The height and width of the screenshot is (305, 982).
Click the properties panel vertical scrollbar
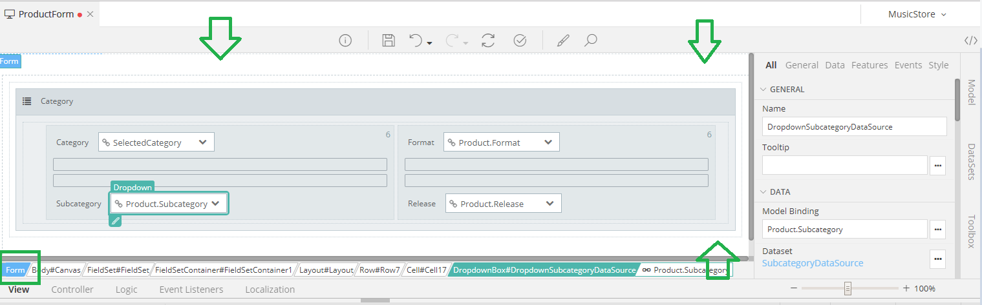pos(957,100)
